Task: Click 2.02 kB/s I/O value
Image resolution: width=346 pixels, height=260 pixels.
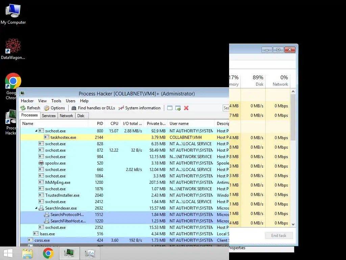Action: point(134,170)
